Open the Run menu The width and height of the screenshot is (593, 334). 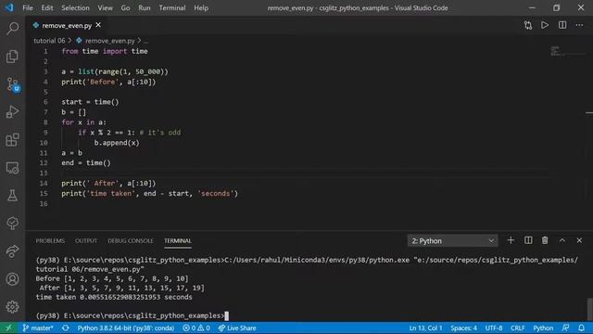coord(145,8)
